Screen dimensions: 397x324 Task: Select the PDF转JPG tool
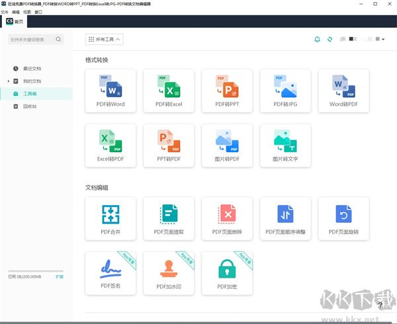[x=285, y=91]
